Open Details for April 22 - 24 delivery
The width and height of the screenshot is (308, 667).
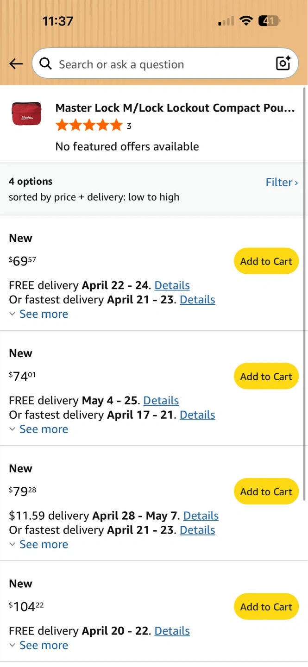172,285
